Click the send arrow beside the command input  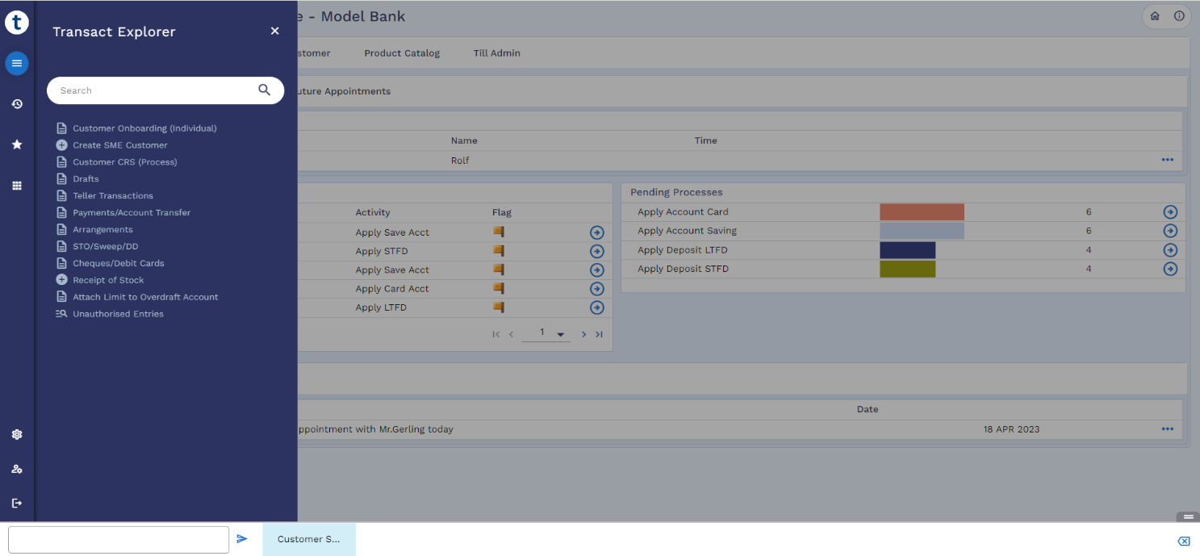pos(242,539)
